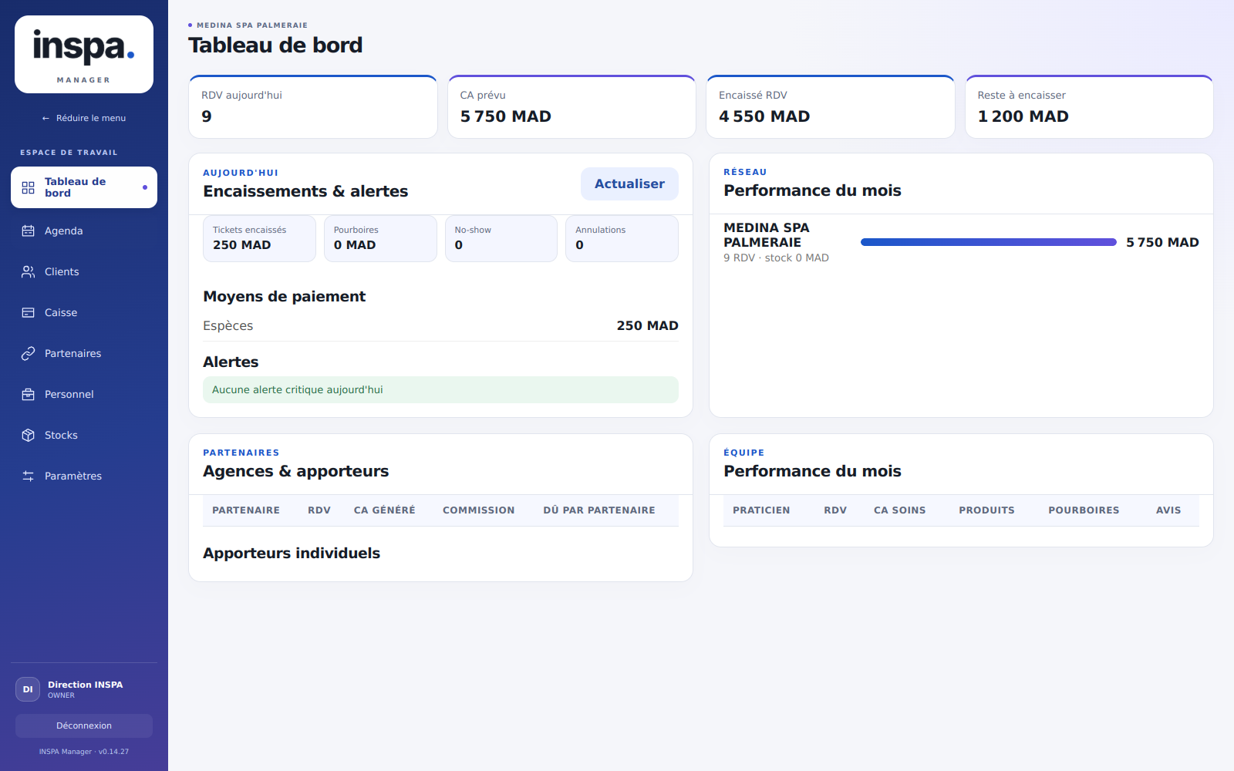Click the inspa Manager logo
Screen dimensions: 1234x771
pos(84,54)
